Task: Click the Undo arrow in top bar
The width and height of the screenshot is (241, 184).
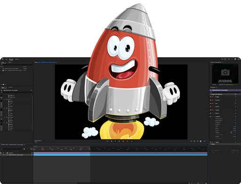Action: tap(229, 59)
